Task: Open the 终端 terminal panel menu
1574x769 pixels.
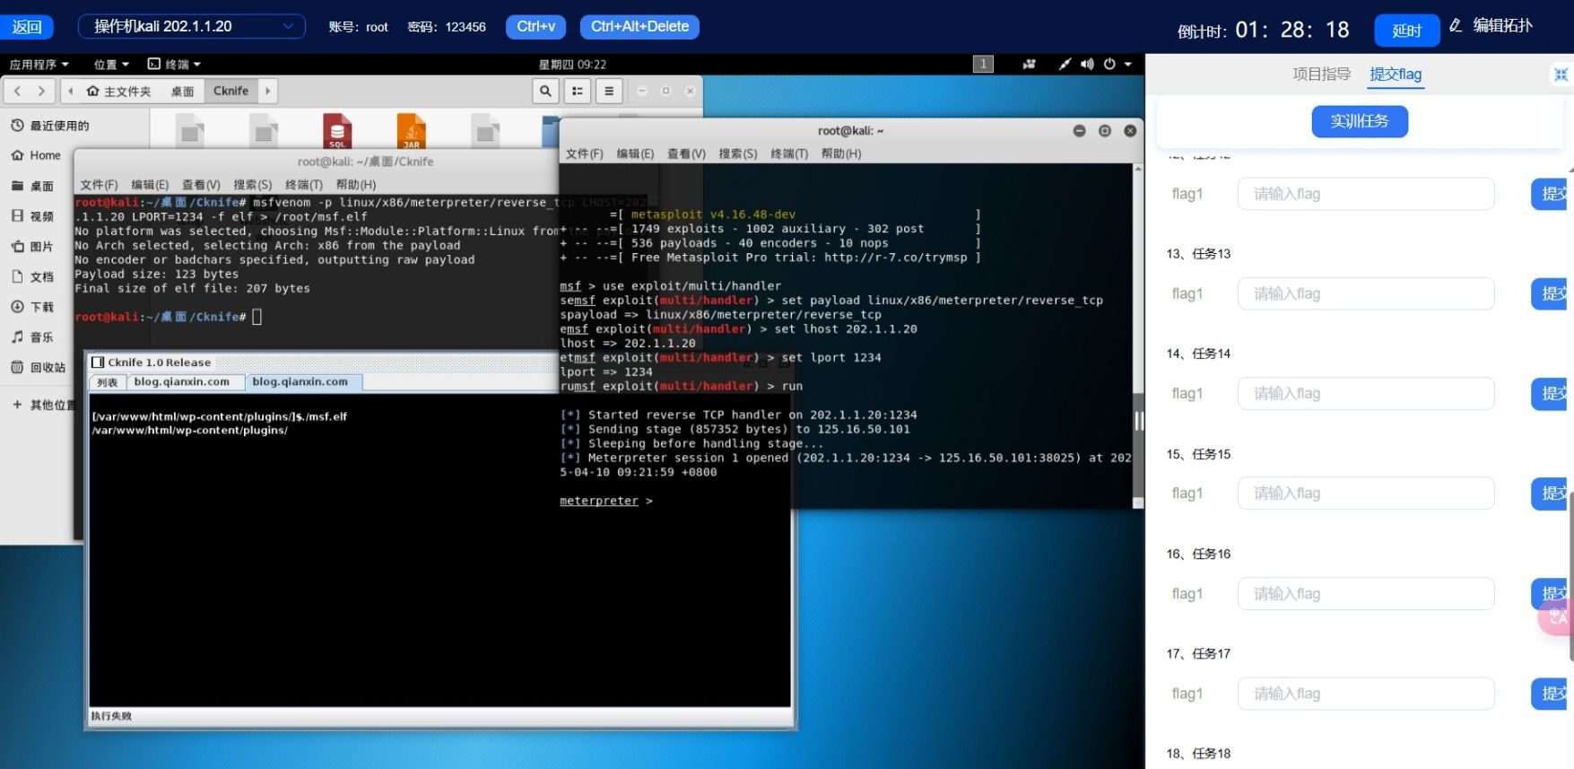Action: pyautogui.click(x=174, y=65)
